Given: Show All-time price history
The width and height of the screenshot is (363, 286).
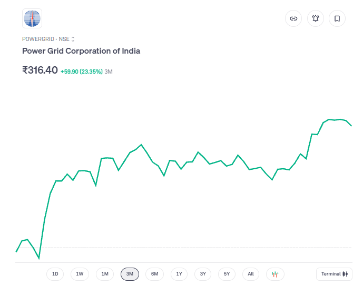Looking at the screenshot, I should pyautogui.click(x=251, y=274).
